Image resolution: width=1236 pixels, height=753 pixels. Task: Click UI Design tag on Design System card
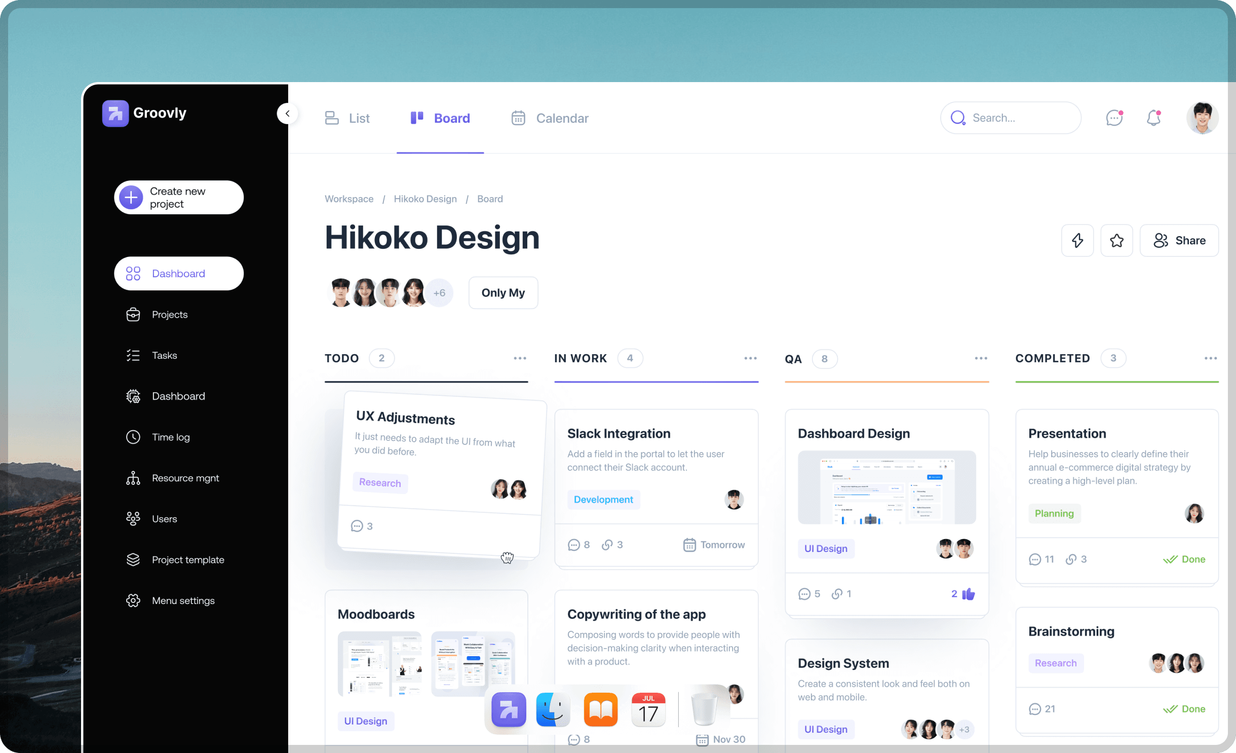826,730
